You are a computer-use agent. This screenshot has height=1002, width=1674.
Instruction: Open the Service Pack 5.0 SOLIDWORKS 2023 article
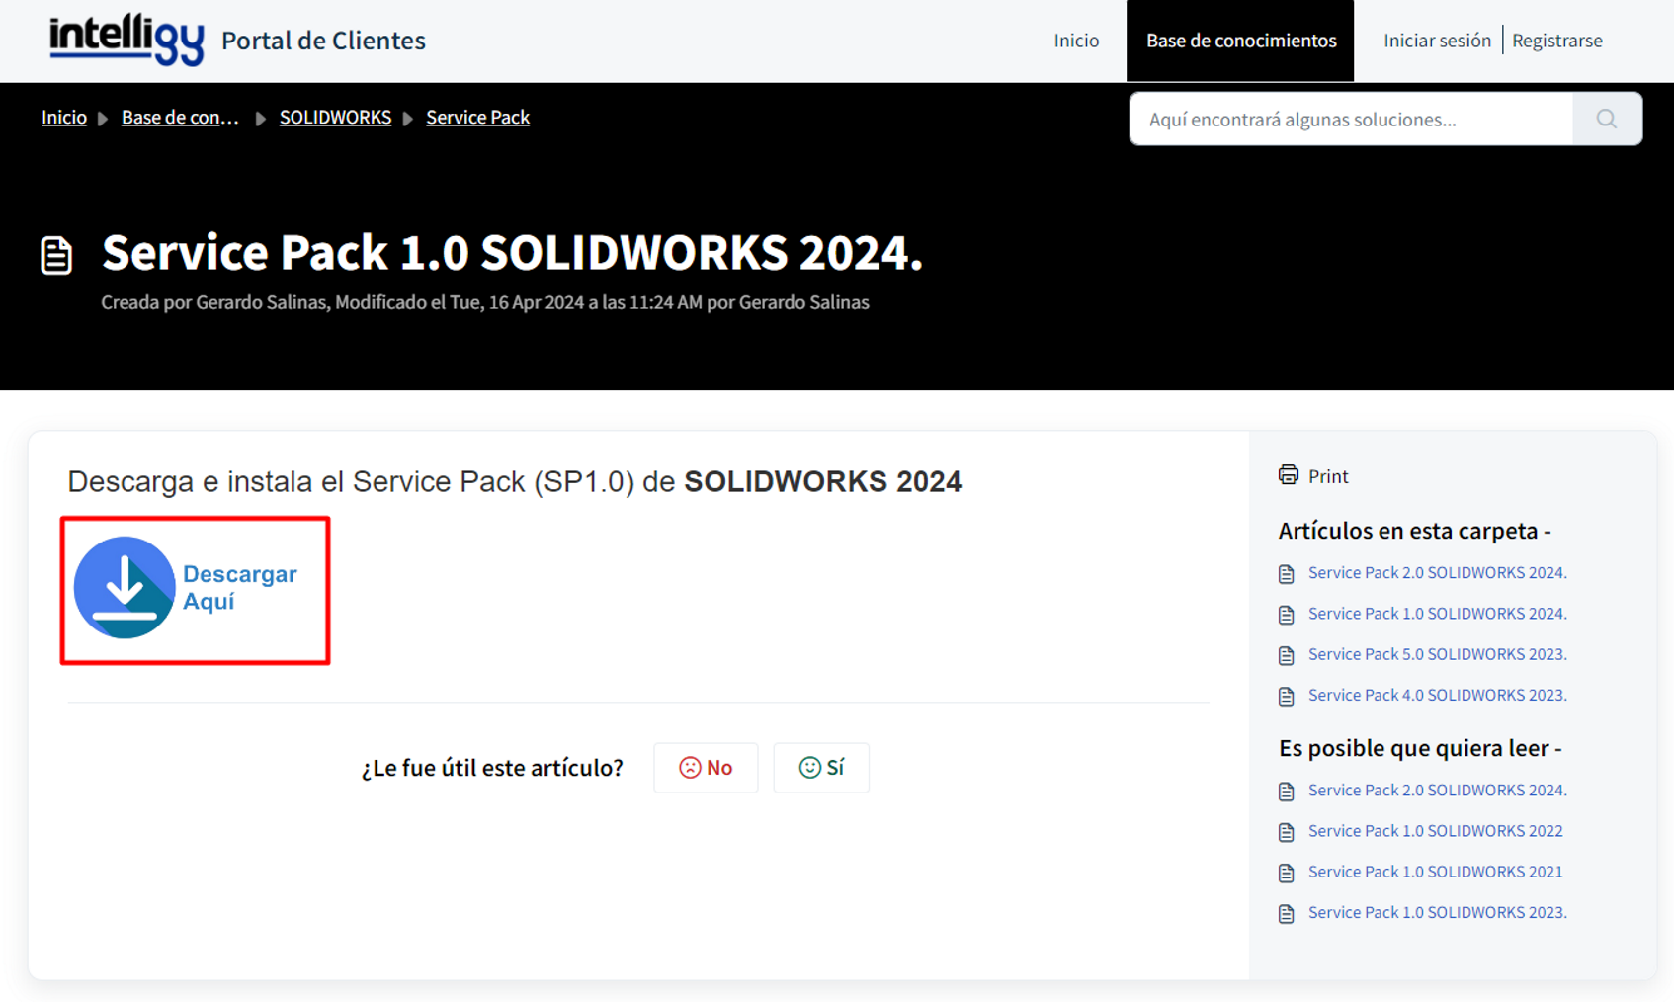1437,654
